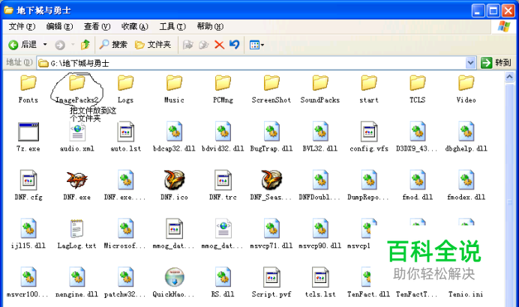Go up one folder level
Image resolution: width=519 pixels, height=307 pixels.
[85, 44]
